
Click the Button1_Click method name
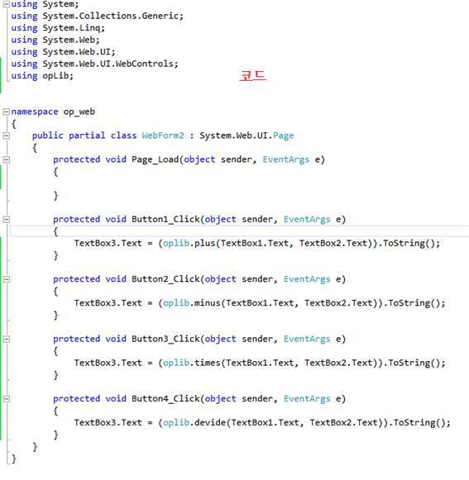[x=165, y=219]
